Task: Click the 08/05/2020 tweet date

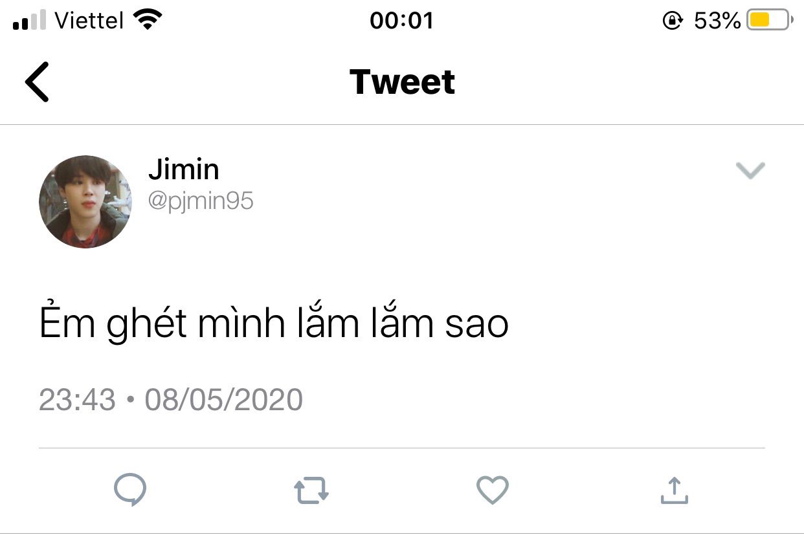Action: pos(223,400)
